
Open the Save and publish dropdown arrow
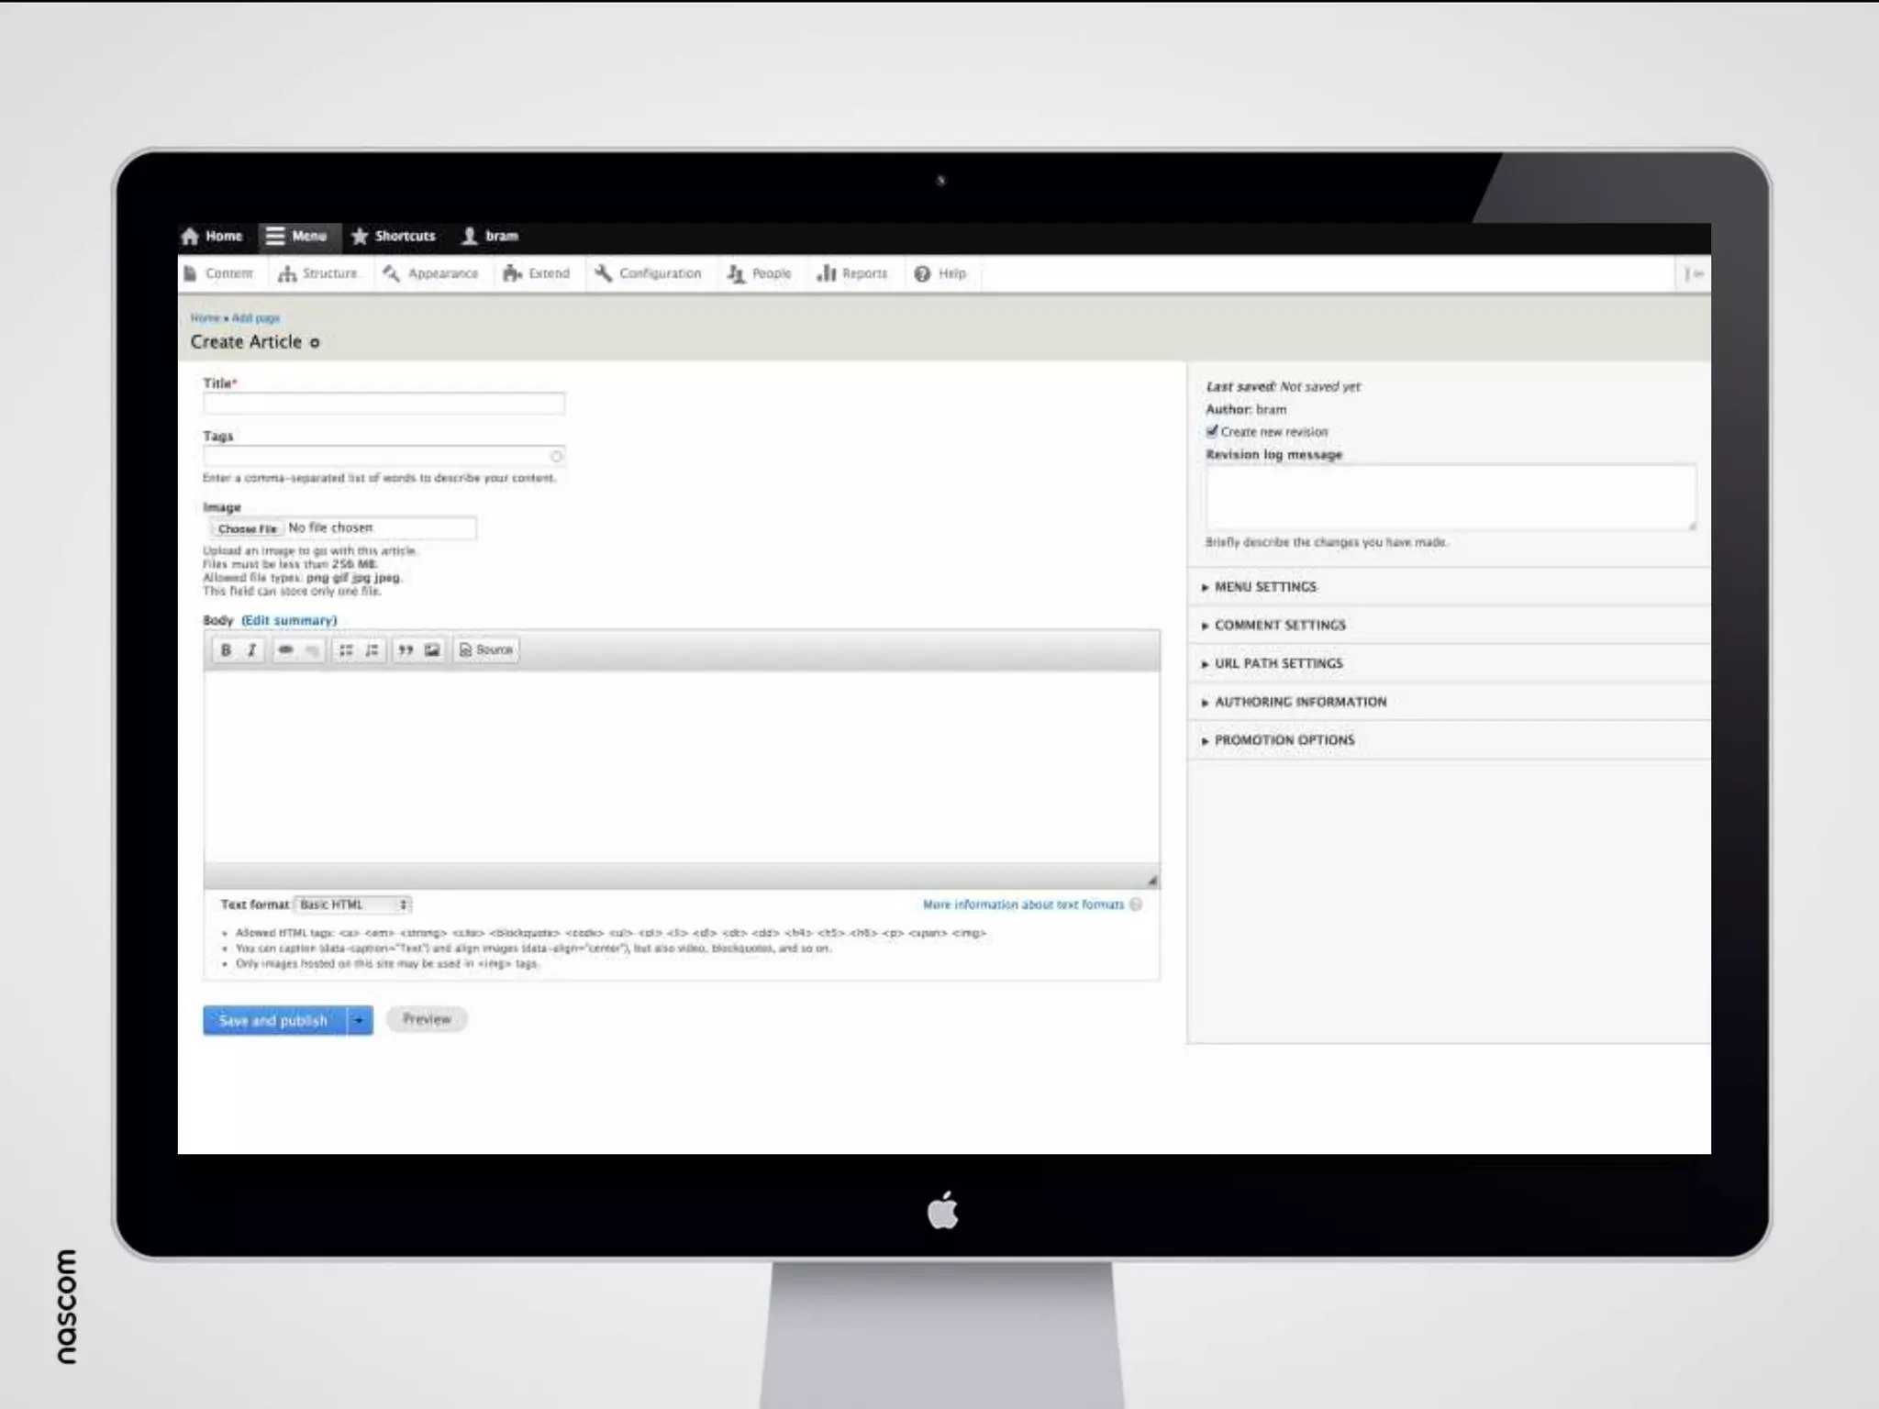pyautogui.click(x=360, y=1020)
